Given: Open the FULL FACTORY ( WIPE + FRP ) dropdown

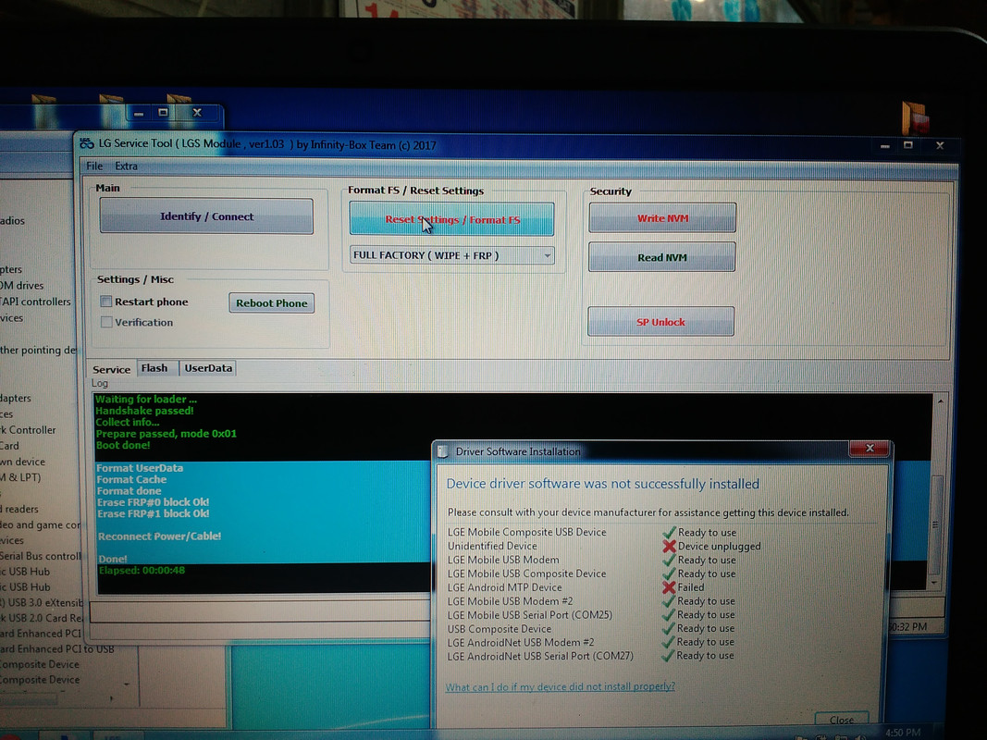Looking at the screenshot, I should click(x=452, y=255).
